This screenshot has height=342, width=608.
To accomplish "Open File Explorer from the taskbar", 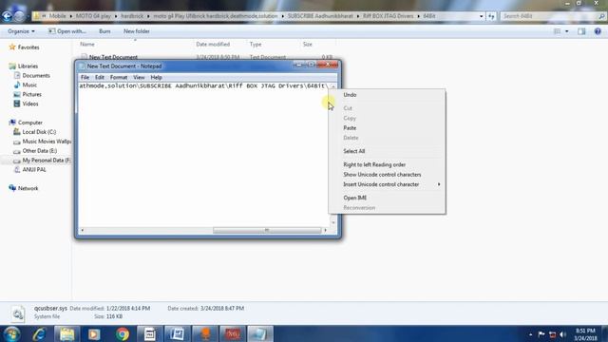I will [66, 333].
